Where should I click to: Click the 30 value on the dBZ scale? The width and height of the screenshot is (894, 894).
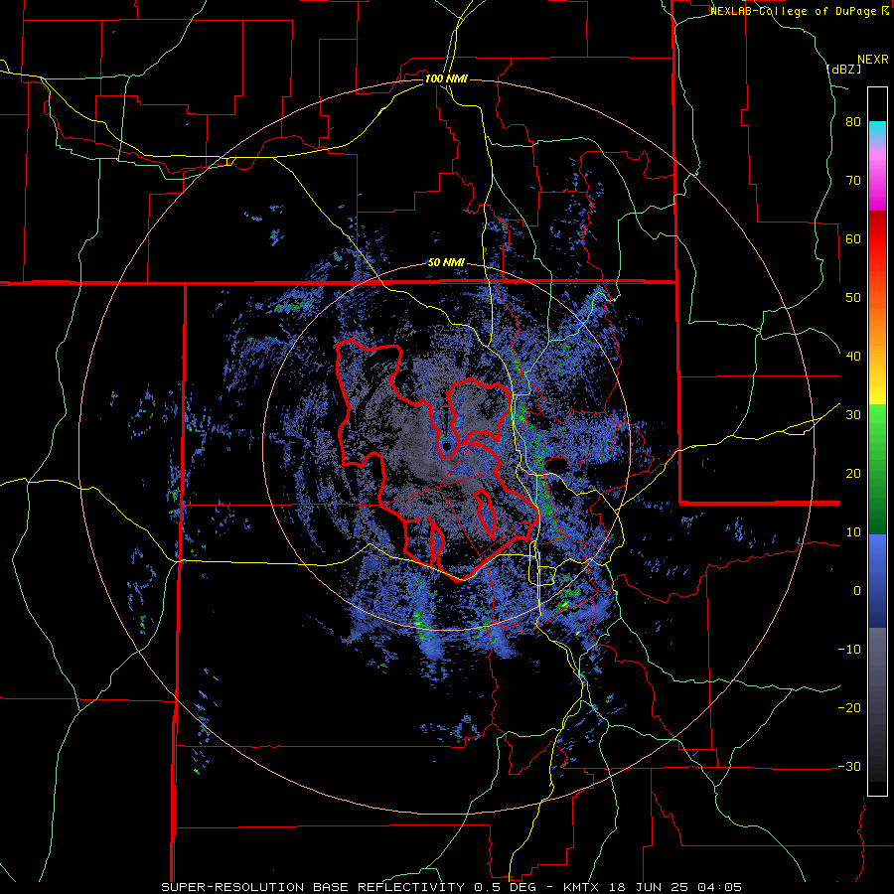point(853,415)
